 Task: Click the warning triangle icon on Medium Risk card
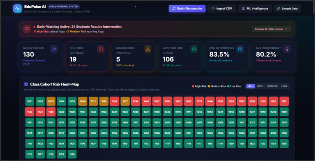pos(148,50)
